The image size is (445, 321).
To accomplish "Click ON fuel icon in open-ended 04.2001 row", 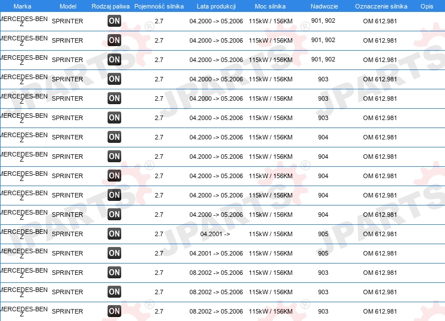I will 114,233.
